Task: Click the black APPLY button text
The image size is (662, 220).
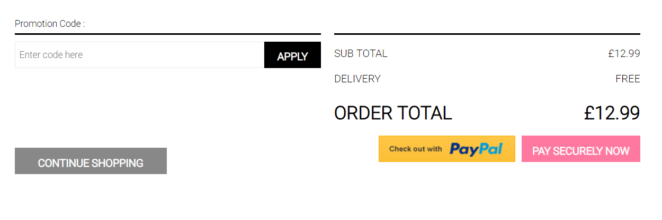Action: pyautogui.click(x=292, y=56)
